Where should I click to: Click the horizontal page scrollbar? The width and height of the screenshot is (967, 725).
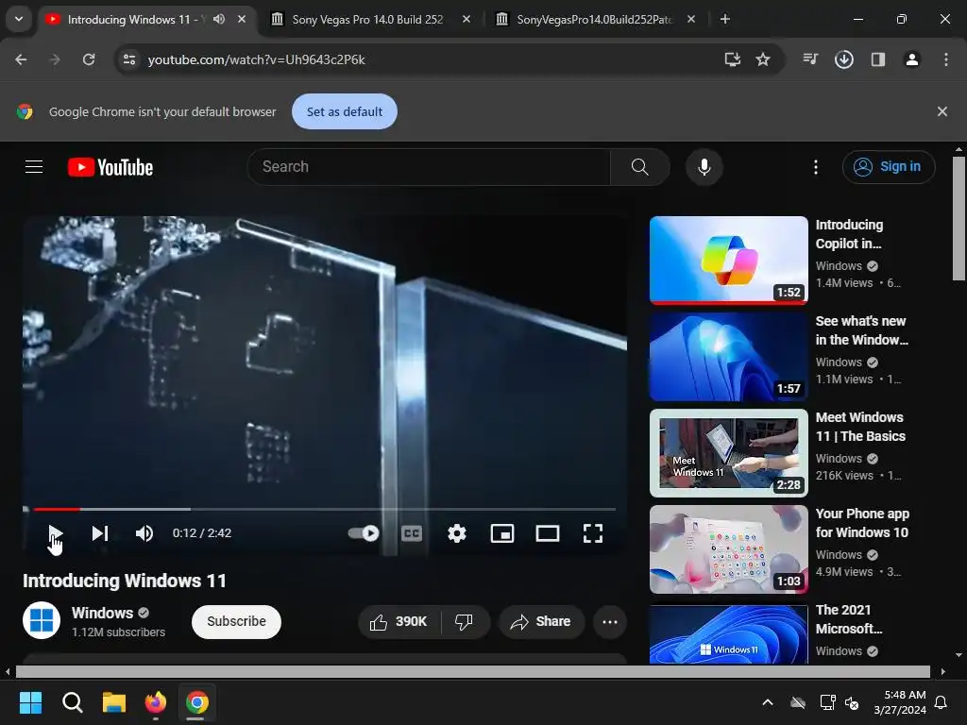(x=473, y=671)
